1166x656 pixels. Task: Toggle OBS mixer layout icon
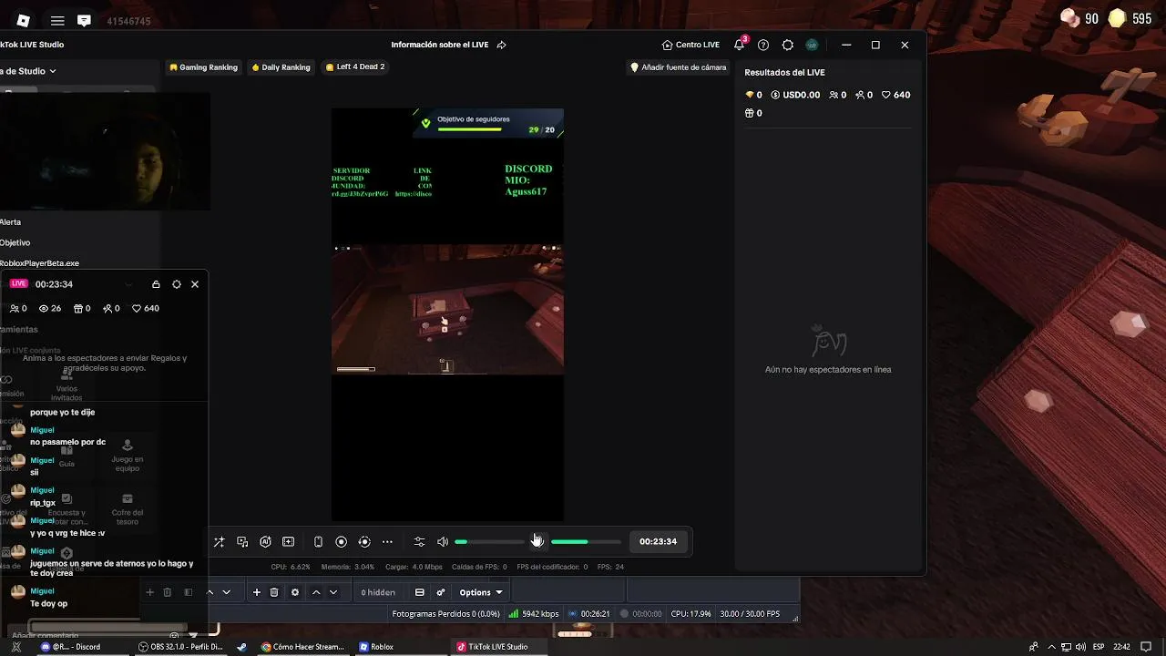click(x=420, y=592)
